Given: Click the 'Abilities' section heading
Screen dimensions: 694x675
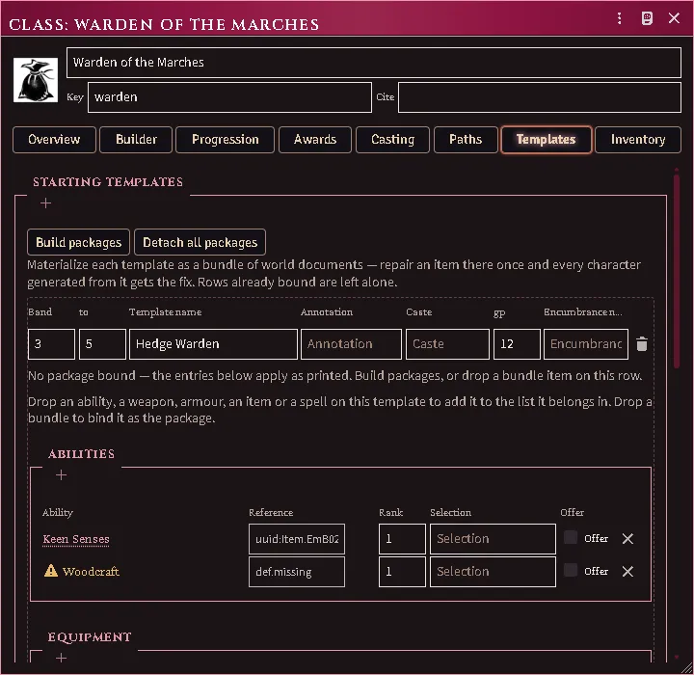Looking at the screenshot, I should (81, 454).
